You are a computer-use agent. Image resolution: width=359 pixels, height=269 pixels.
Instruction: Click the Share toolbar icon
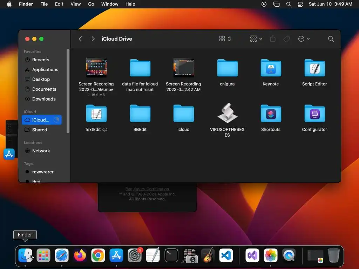click(273, 39)
